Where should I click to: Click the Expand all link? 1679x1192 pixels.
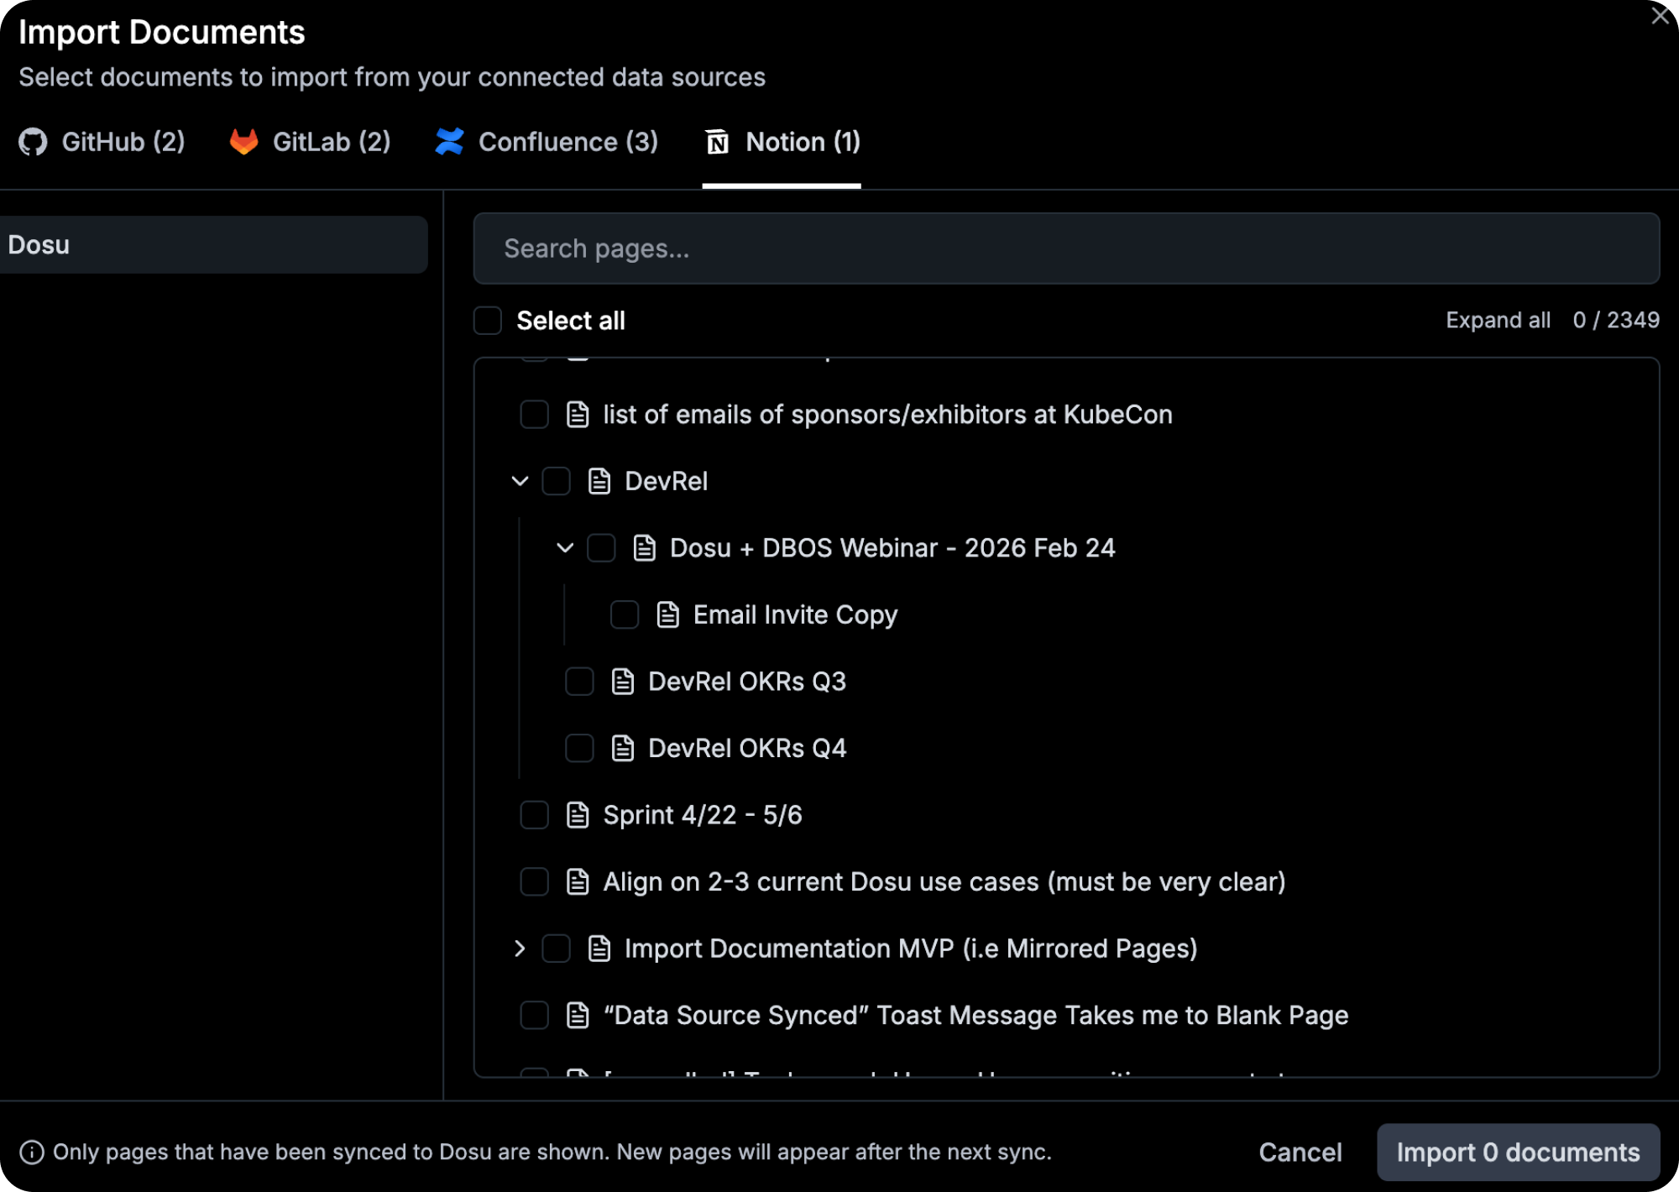(x=1498, y=320)
